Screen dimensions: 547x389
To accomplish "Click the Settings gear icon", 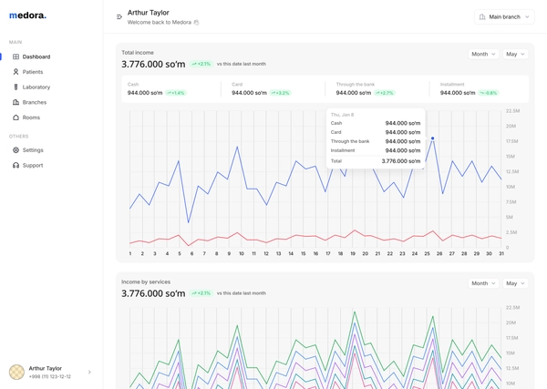I will pos(15,150).
